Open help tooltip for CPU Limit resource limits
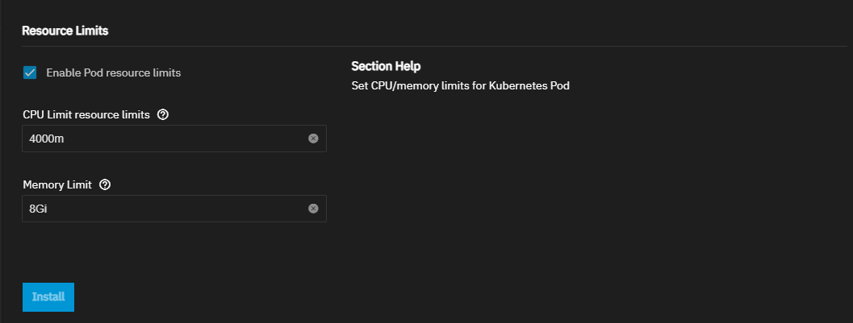The height and width of the screenshot is (323, 853). [x=163, y=115]
